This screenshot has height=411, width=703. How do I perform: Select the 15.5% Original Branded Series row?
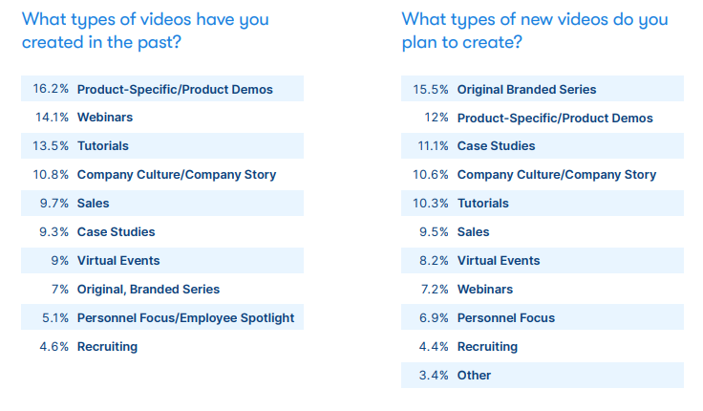[x=543, y=89]
